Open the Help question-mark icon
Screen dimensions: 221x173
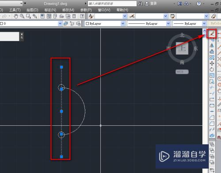pyautogui.click(x=199, y=4)
